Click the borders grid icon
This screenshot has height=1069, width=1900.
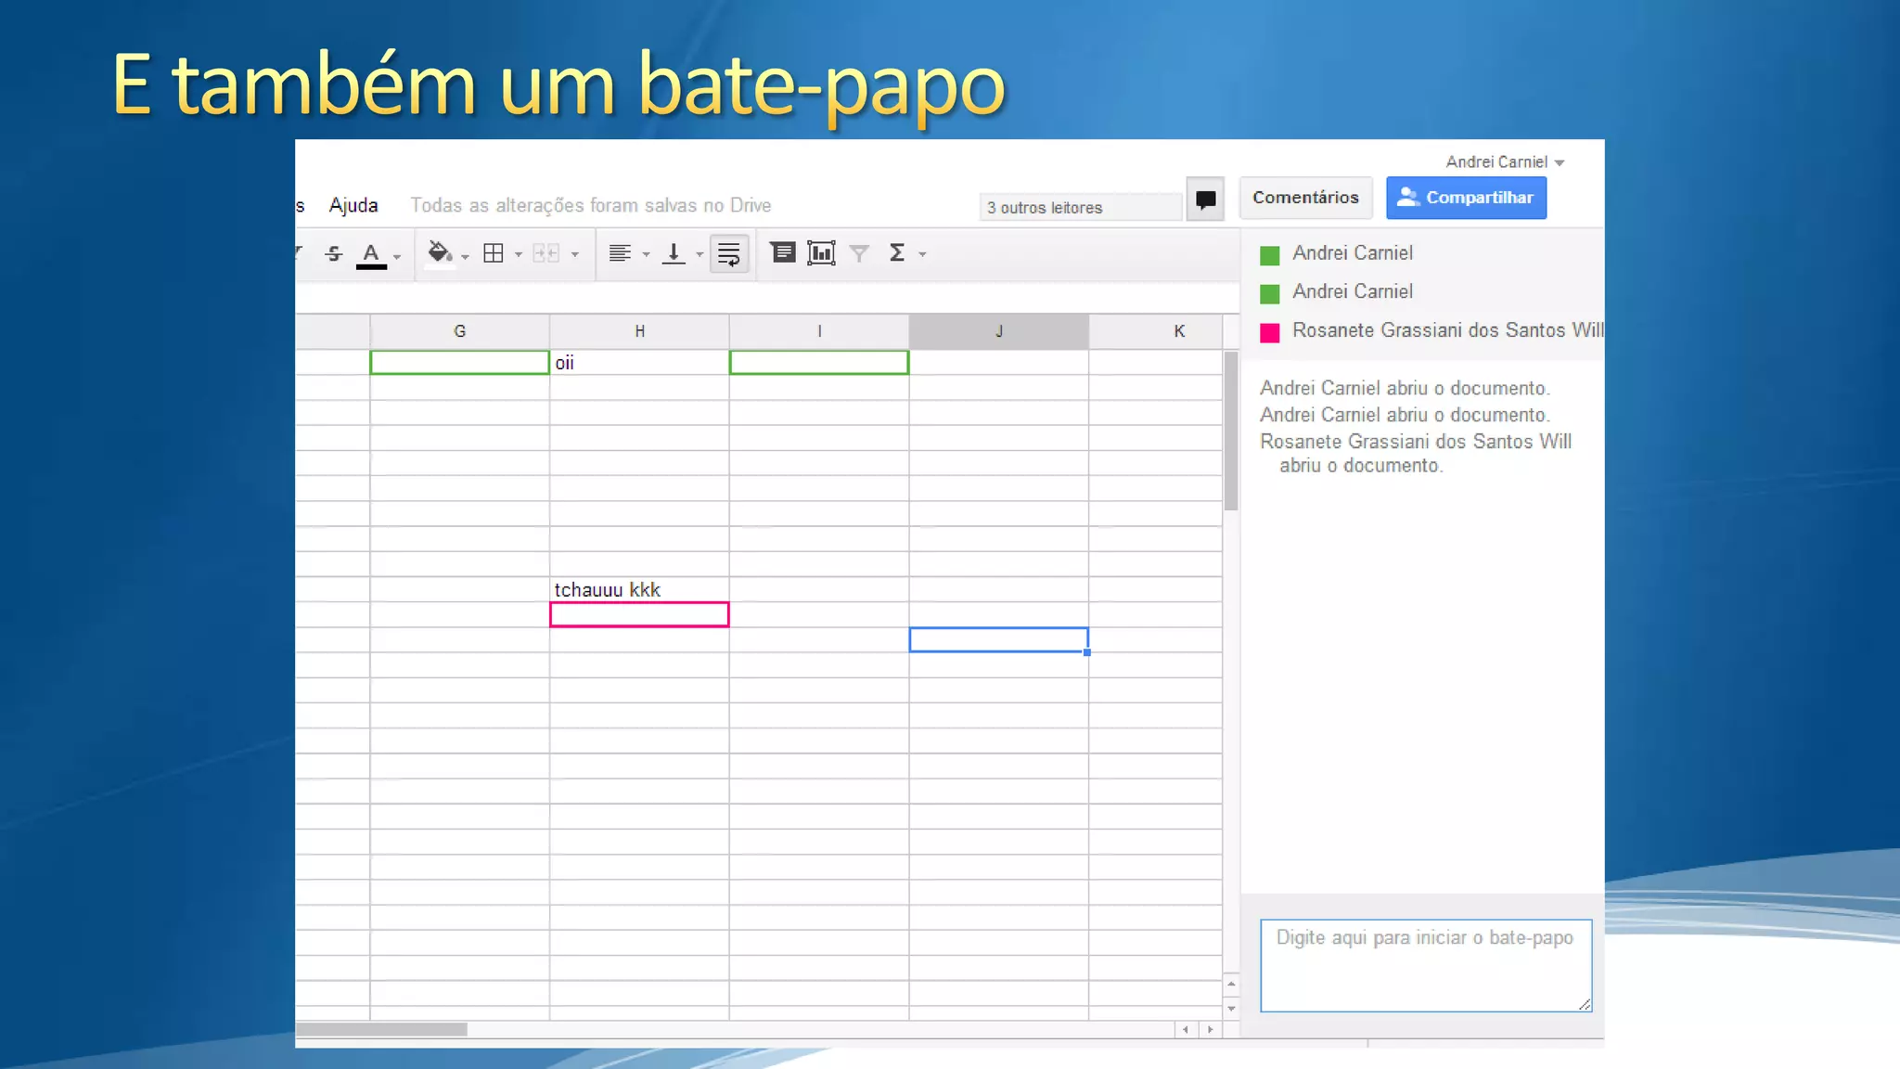pyautogui.click(x=494, y=253)
